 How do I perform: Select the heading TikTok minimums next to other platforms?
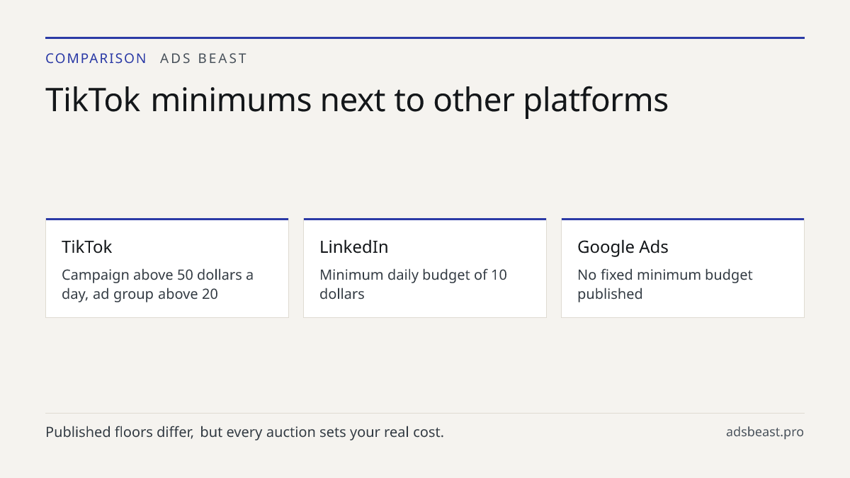(x=357, y=100)
